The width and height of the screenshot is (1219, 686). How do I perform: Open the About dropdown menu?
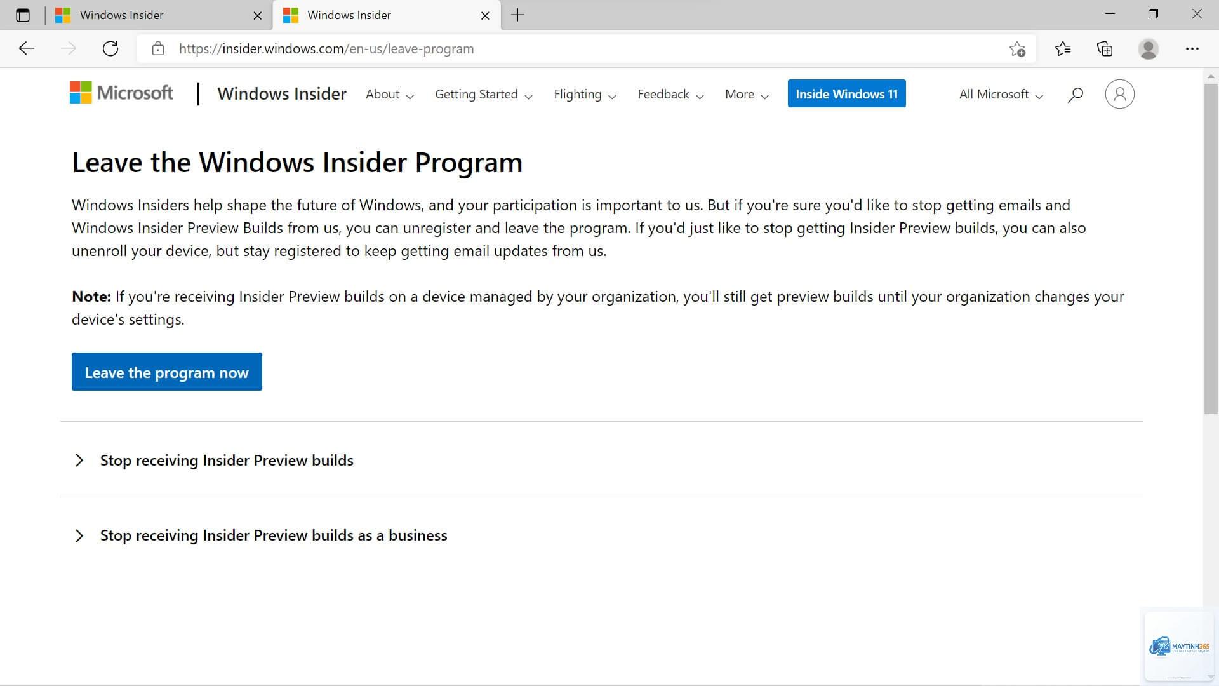[x=389, y=95]
